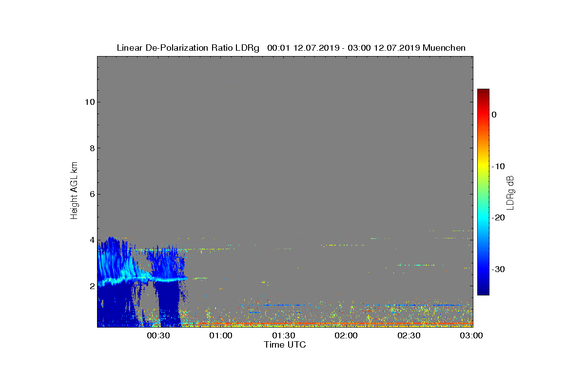Click the yellow -10 dB colorbar region

(x=483, y=166)
